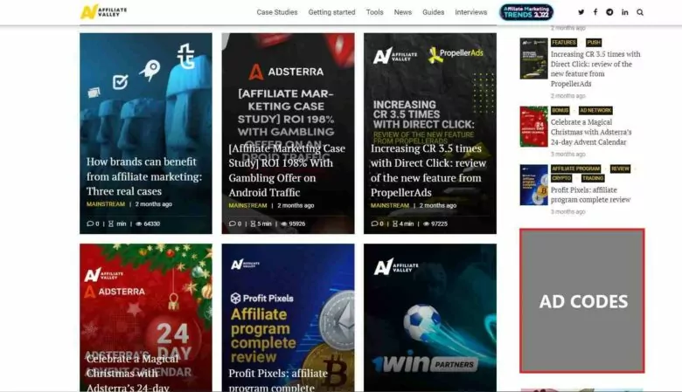Click comments icon on How brands card
682x392 pixels.
coord(90,224)
